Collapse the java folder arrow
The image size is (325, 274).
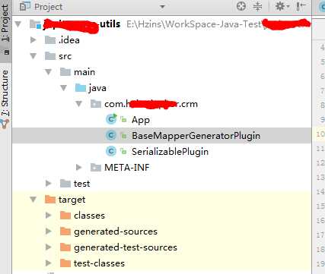[64, 88]
